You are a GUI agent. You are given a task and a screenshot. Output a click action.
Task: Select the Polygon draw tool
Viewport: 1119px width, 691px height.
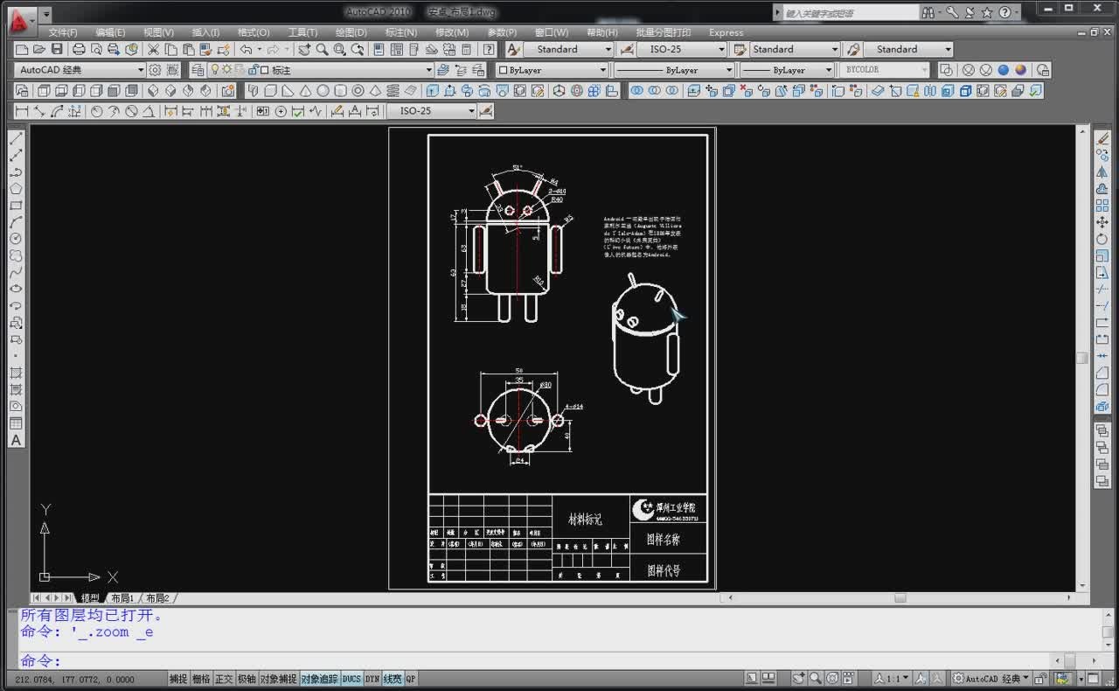pos(16,188)
